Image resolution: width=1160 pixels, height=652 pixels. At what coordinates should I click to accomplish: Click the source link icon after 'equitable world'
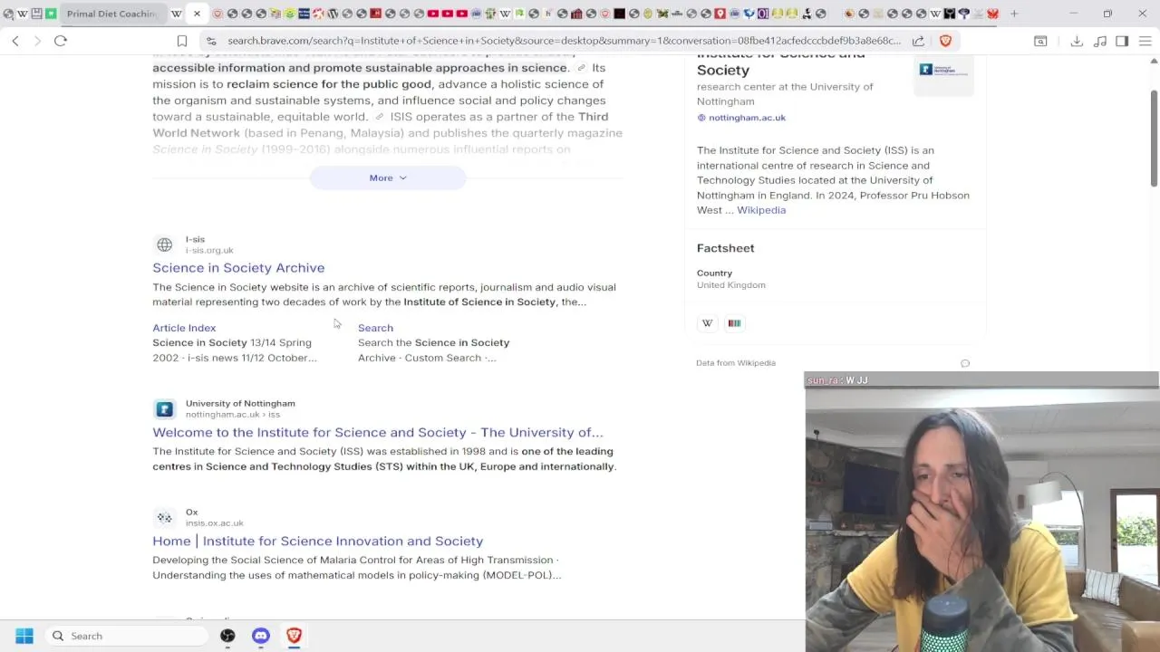pos(380,117)
